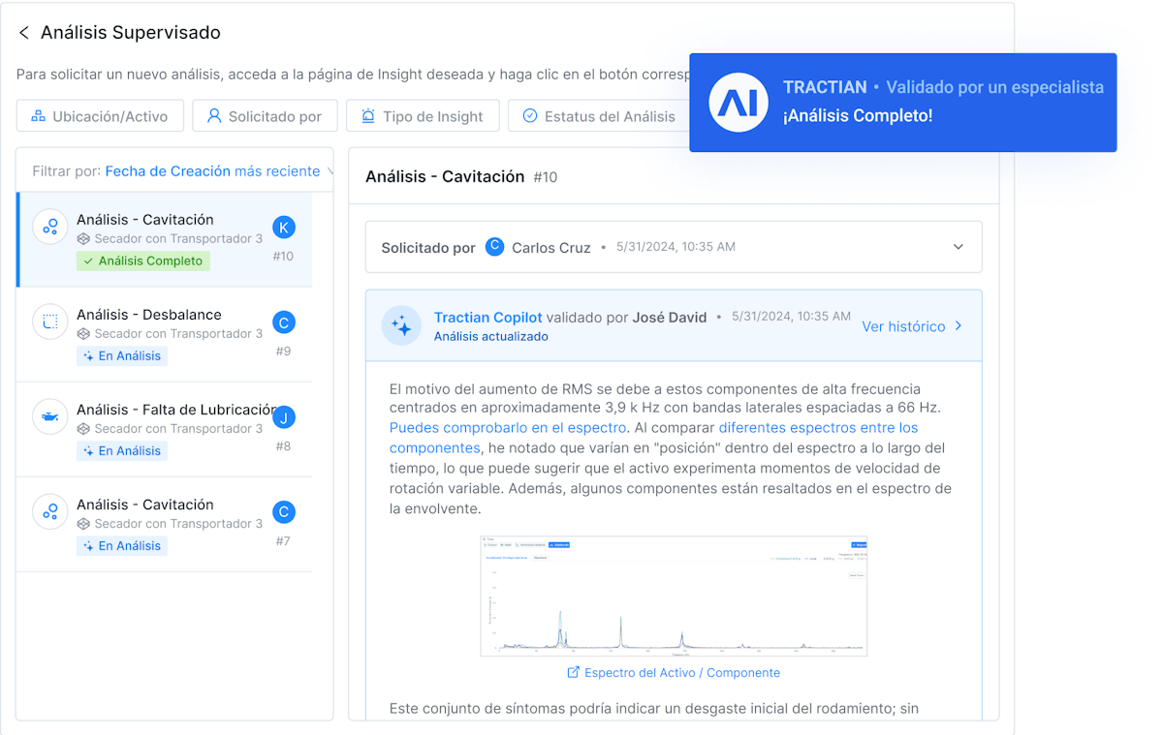Open Ver histórico link
1163x735 pixels.
911,326
